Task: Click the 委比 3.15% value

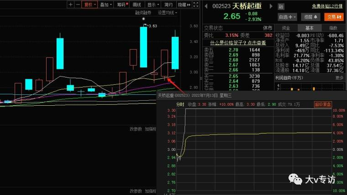Action: (231, 36)
